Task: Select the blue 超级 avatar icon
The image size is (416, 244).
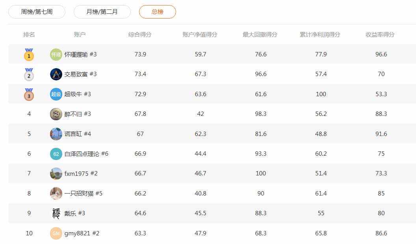Action: (x=56, y=94)
